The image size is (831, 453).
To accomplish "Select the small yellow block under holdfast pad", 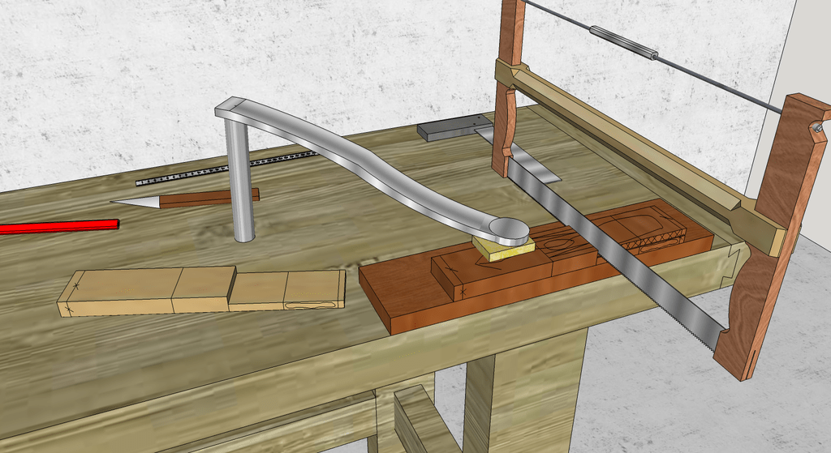I will tap(503, 249).
